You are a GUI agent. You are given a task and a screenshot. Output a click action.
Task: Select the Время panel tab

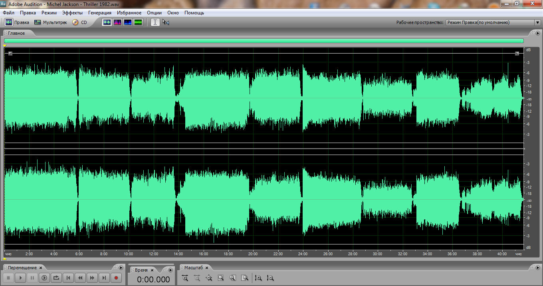(x=141, y=270)
